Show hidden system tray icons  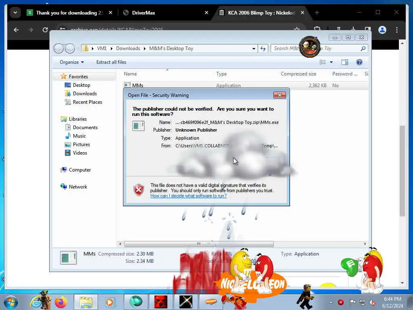point(331,302)
